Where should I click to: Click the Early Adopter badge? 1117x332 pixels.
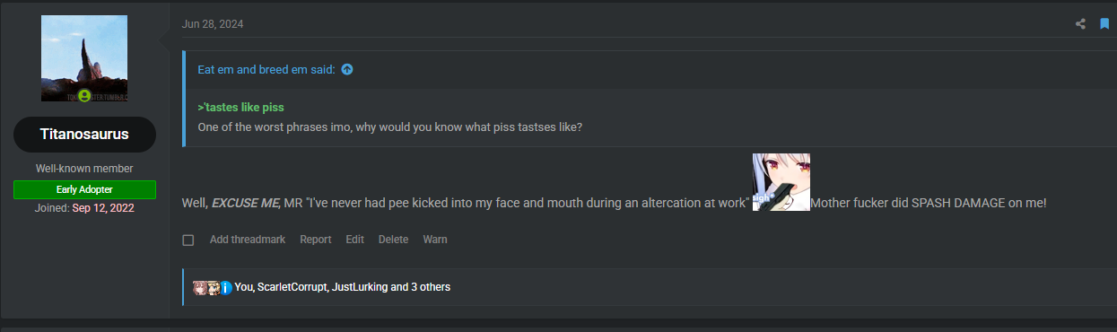[84, 189]
